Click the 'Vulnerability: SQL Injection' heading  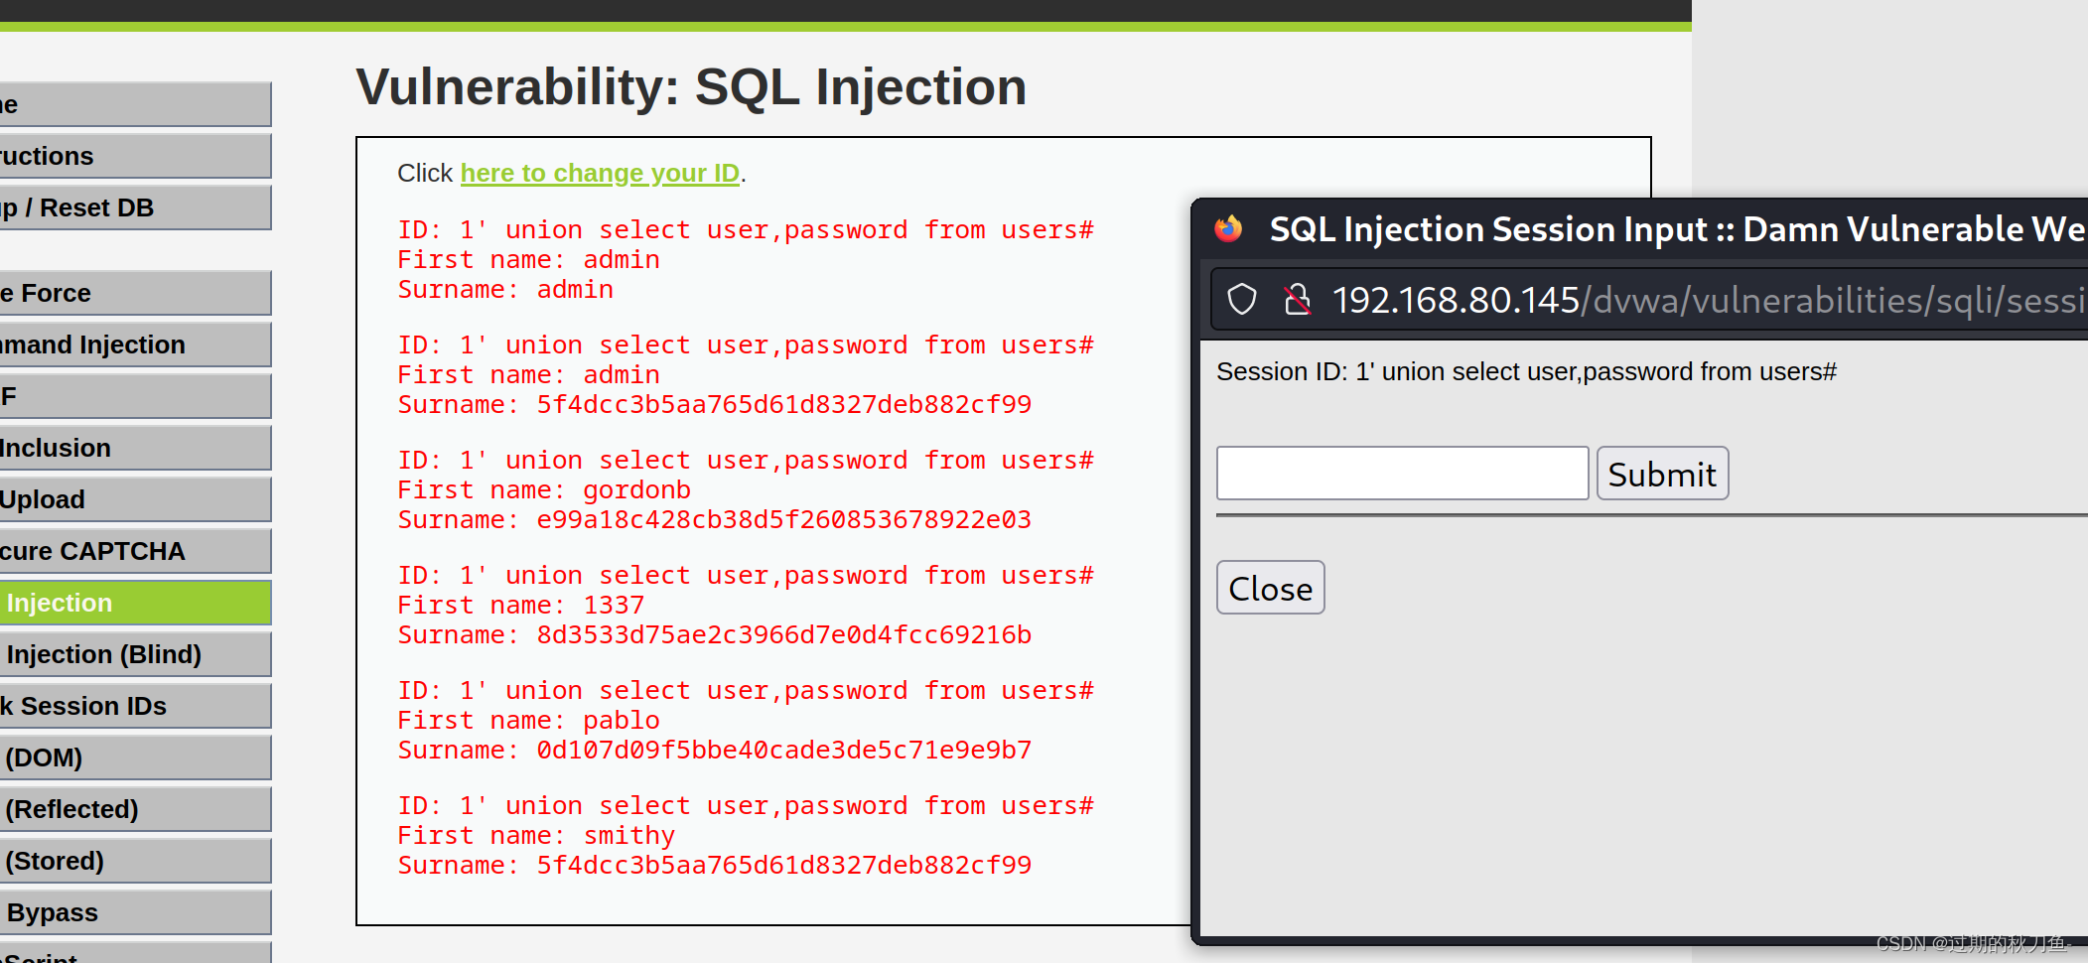click(x=691, y=87)
